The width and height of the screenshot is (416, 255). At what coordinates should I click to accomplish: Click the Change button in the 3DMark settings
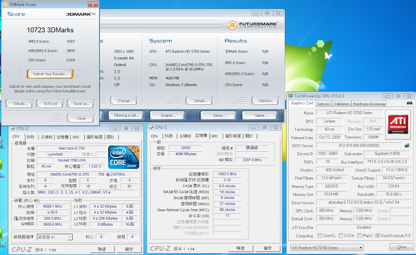(125, 101)
